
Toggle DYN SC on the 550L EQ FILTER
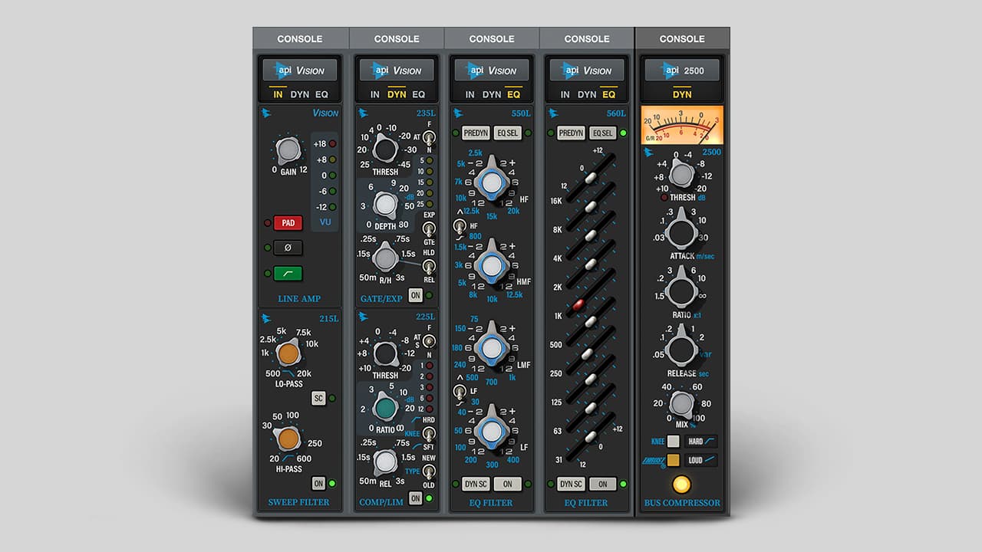[476, 484]
